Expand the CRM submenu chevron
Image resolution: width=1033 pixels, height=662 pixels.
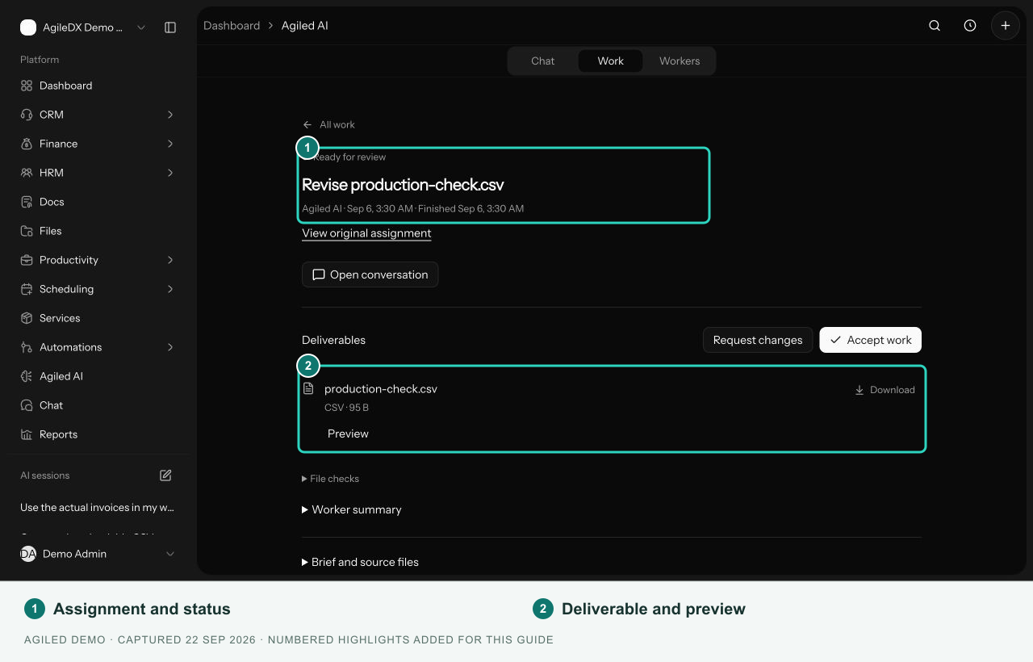(170, 115)
